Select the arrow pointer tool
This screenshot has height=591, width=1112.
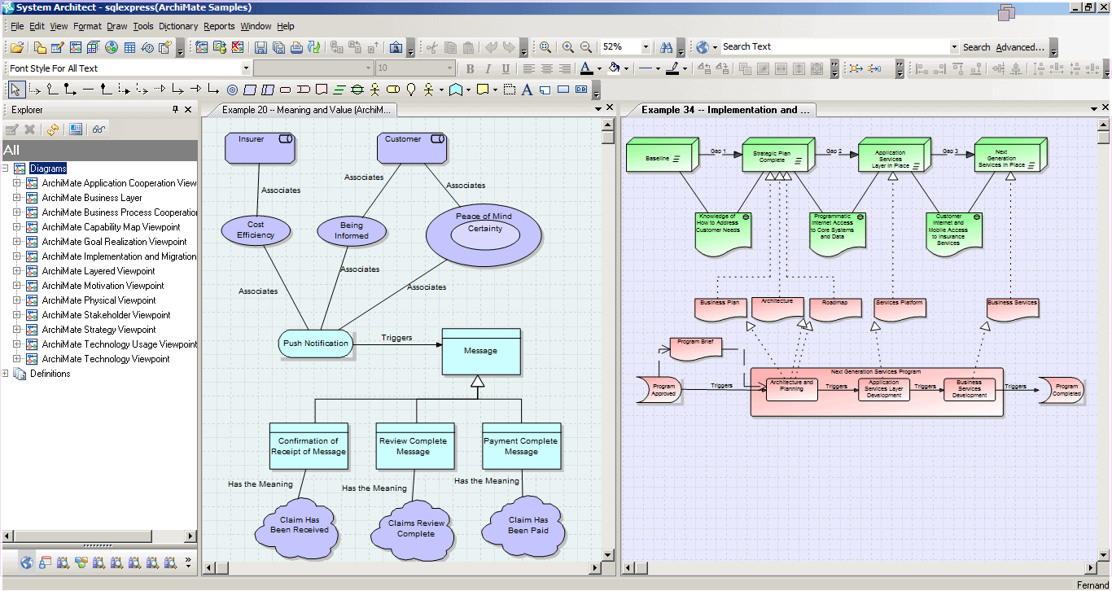15,90
